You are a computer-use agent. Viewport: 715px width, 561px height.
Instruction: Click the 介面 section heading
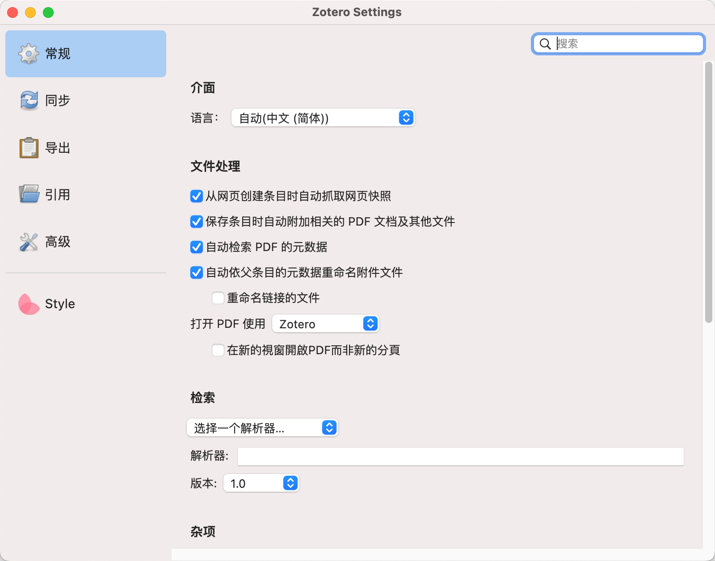tap(203, 88)
